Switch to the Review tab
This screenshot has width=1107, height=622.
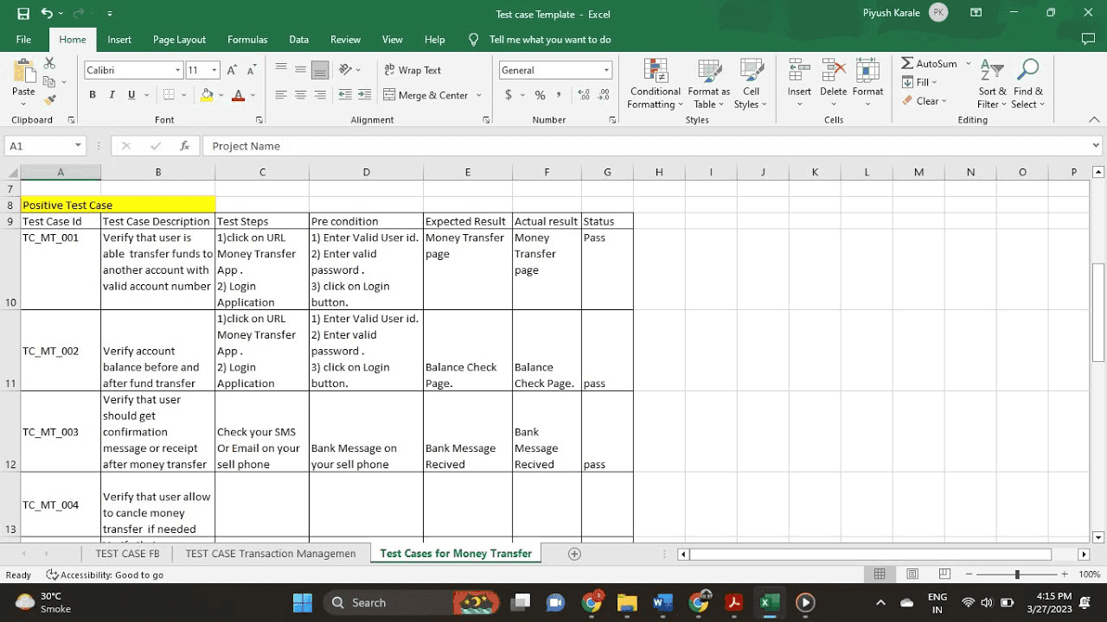(x=345, y=39)
